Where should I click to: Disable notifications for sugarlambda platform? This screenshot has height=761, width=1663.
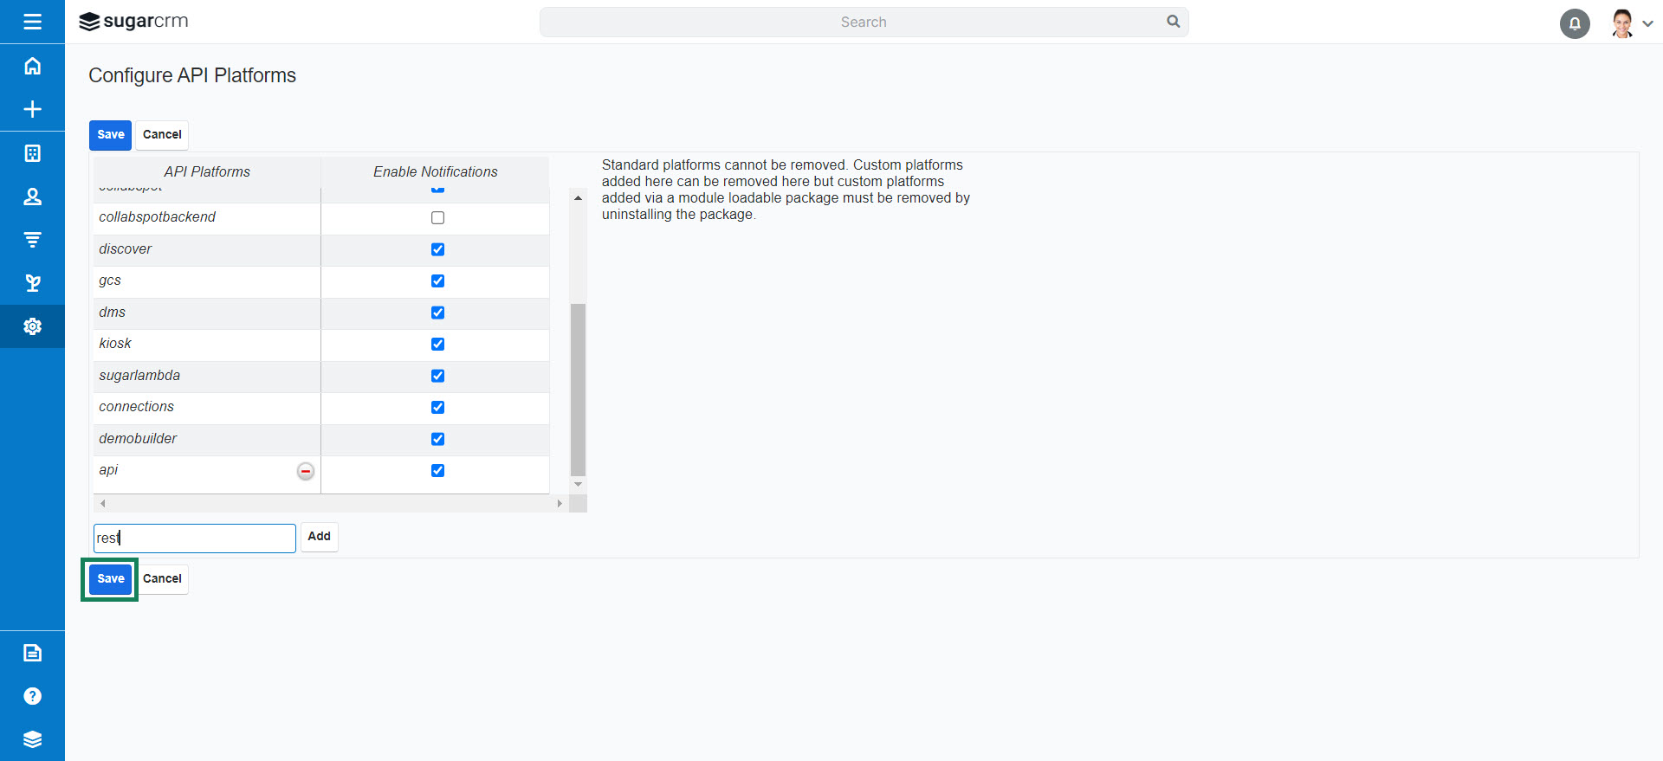437,376
